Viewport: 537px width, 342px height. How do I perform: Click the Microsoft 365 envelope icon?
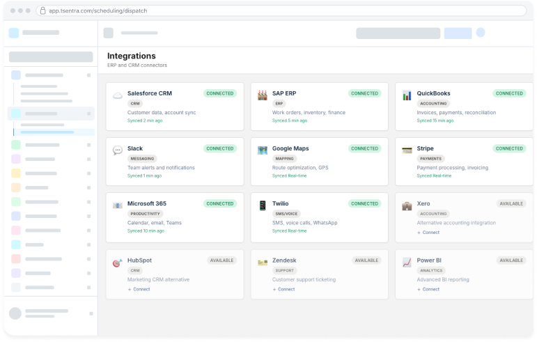tap(118, 205)
